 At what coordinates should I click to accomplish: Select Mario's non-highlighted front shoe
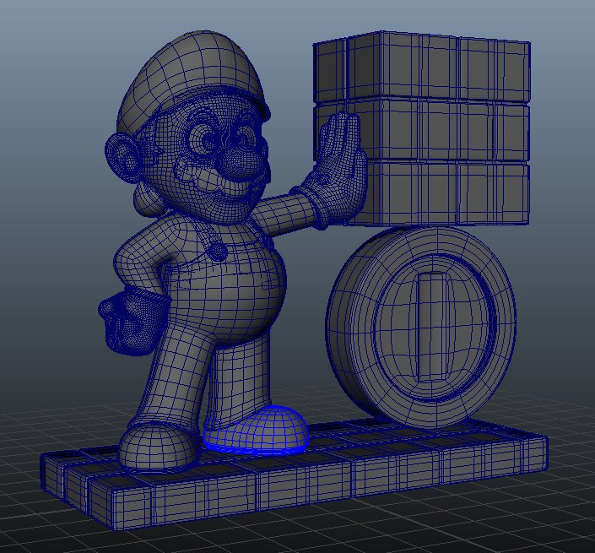158,447
